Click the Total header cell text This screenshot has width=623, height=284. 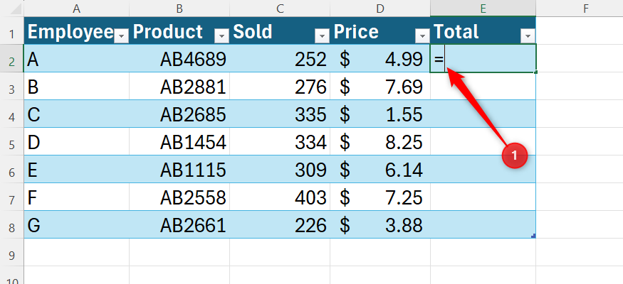pos(456,32)
